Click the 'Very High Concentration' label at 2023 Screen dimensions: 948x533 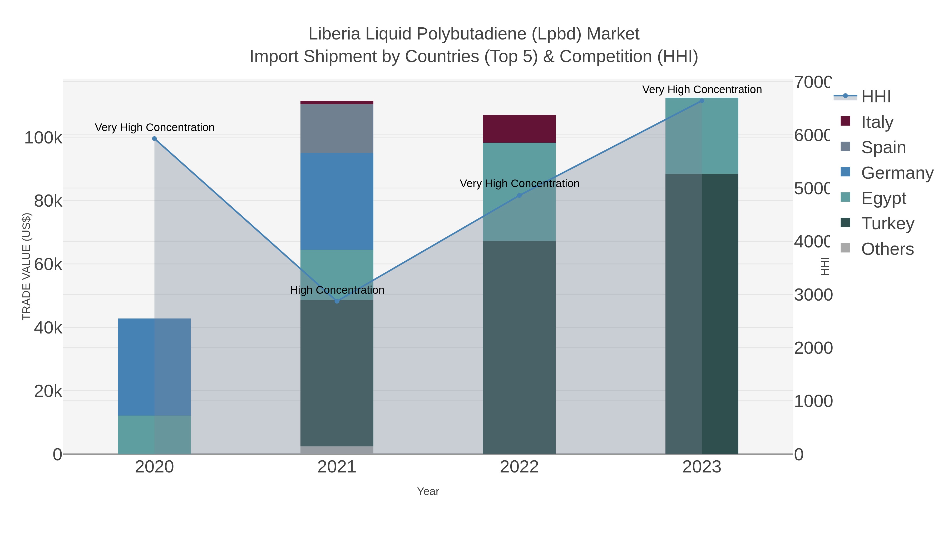pos(702,89)
